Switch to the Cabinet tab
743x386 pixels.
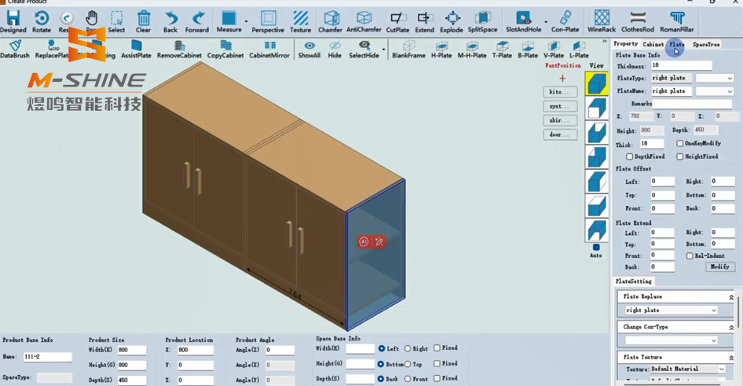point(653,45)
